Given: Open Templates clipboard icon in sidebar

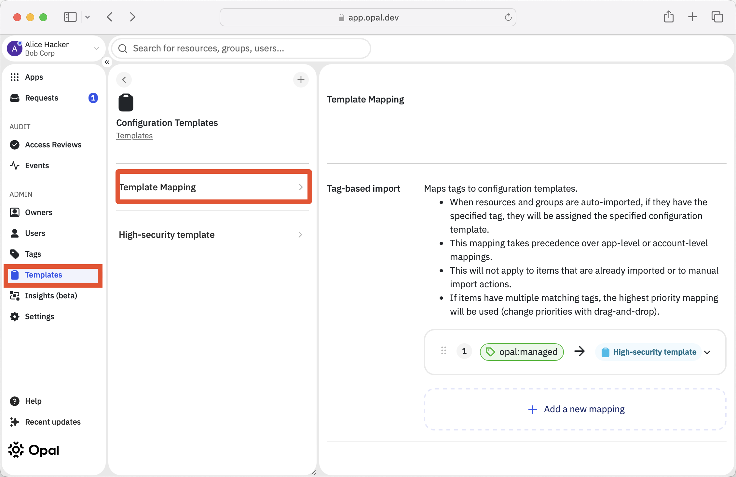Looking at the screenshot, I should (x=15, y=275).
